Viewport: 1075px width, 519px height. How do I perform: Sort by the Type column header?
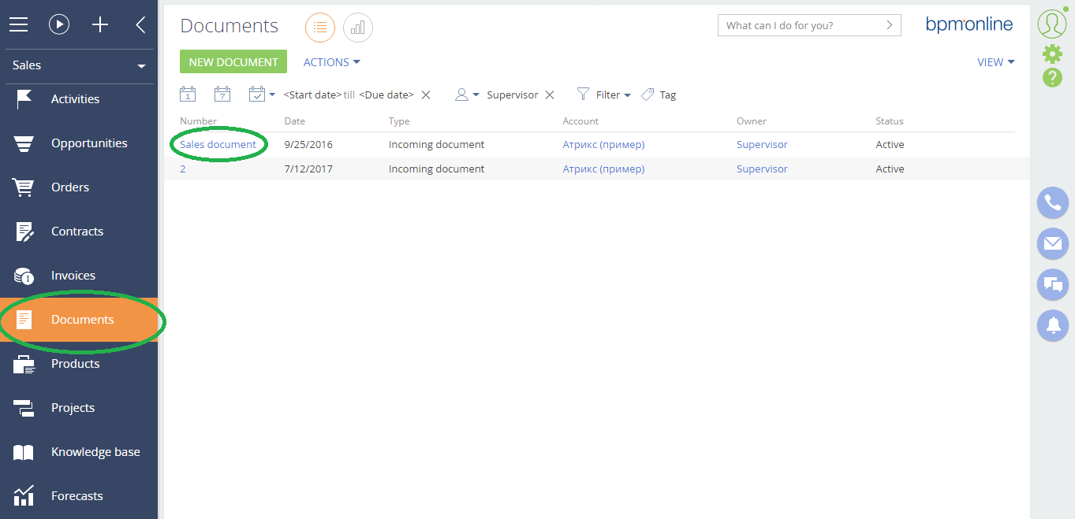(399, 121)
